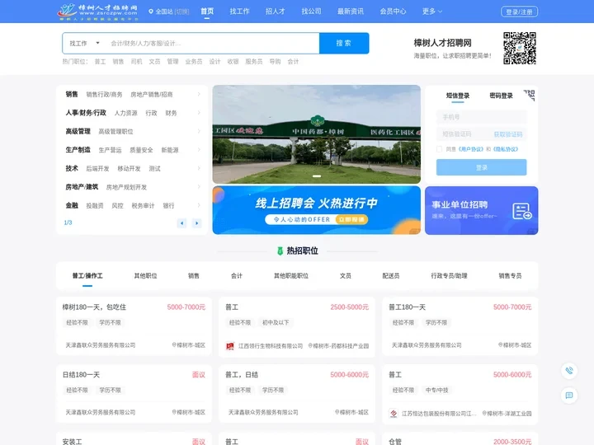Click the 江苏恒达包装 company logo

click(394, 414)
